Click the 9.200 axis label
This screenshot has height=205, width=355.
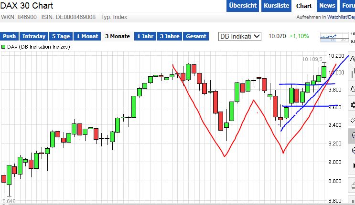pos(335,143)
